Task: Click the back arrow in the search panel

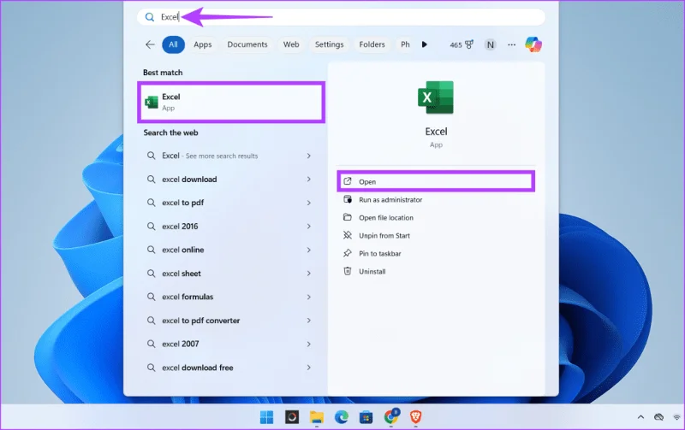Action: (150, 44)
